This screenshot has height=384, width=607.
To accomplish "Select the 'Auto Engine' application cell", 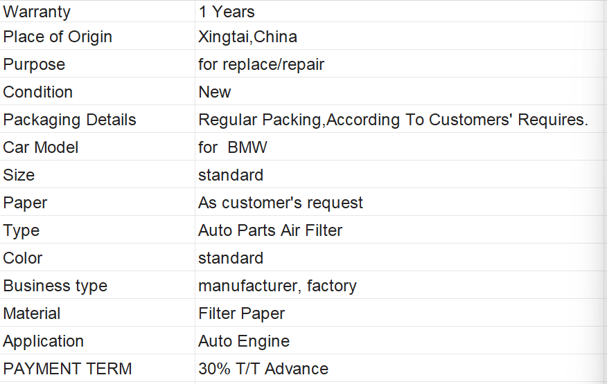I will 244,341.
